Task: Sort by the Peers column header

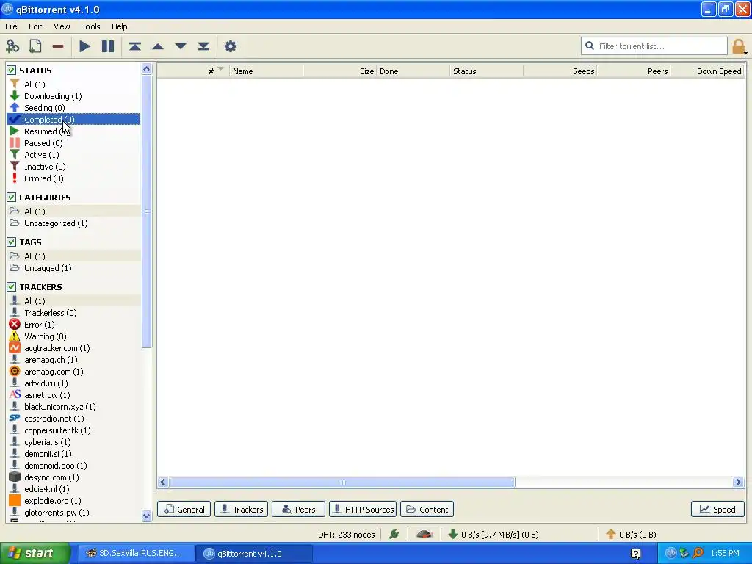Action: pyautogui.click(x=634, y=71)
